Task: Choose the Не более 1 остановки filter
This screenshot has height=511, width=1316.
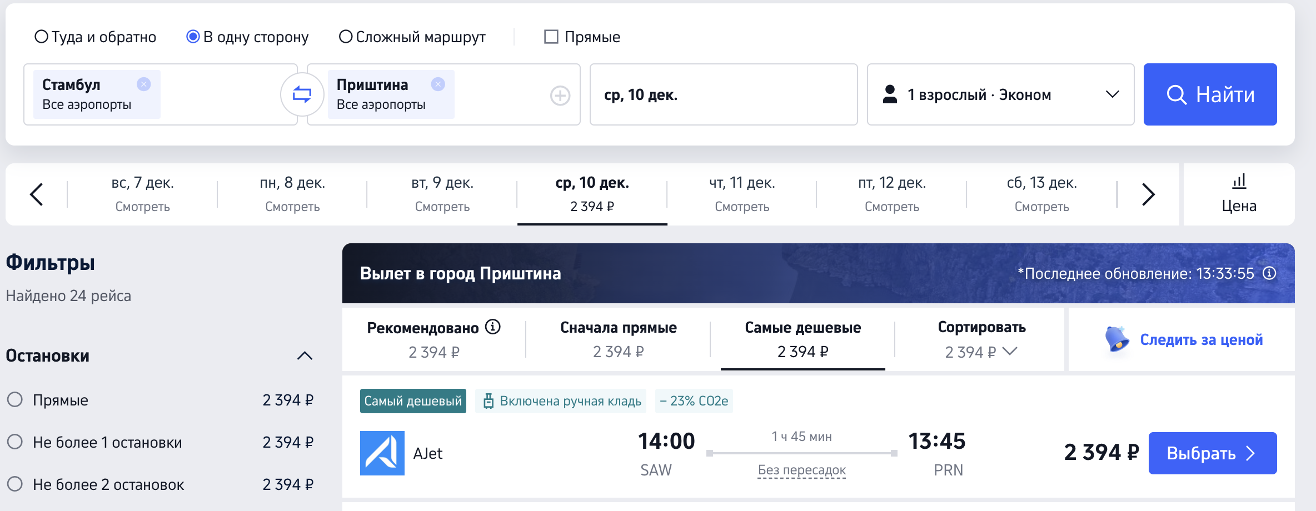Action: coord(15,442)
